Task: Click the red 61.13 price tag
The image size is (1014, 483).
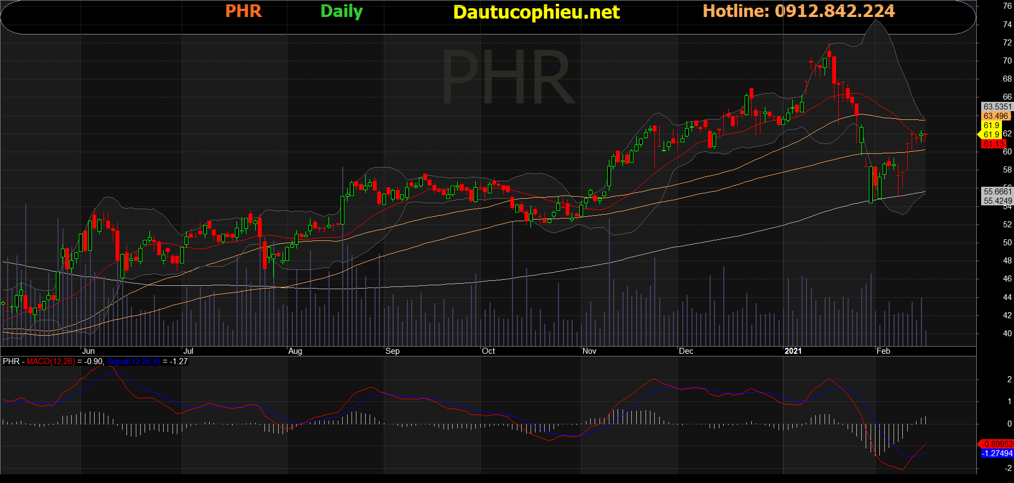Action: click(993, 144)
